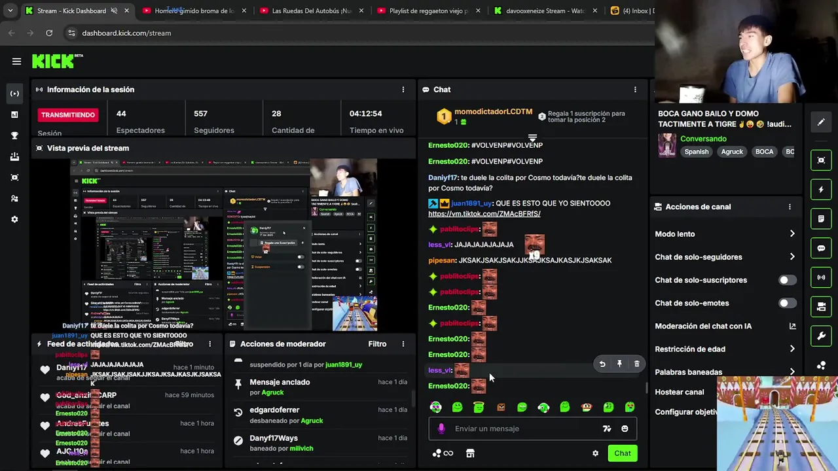Expand Palabras baneadas options
Screen dimensions: 838x471
792,372
